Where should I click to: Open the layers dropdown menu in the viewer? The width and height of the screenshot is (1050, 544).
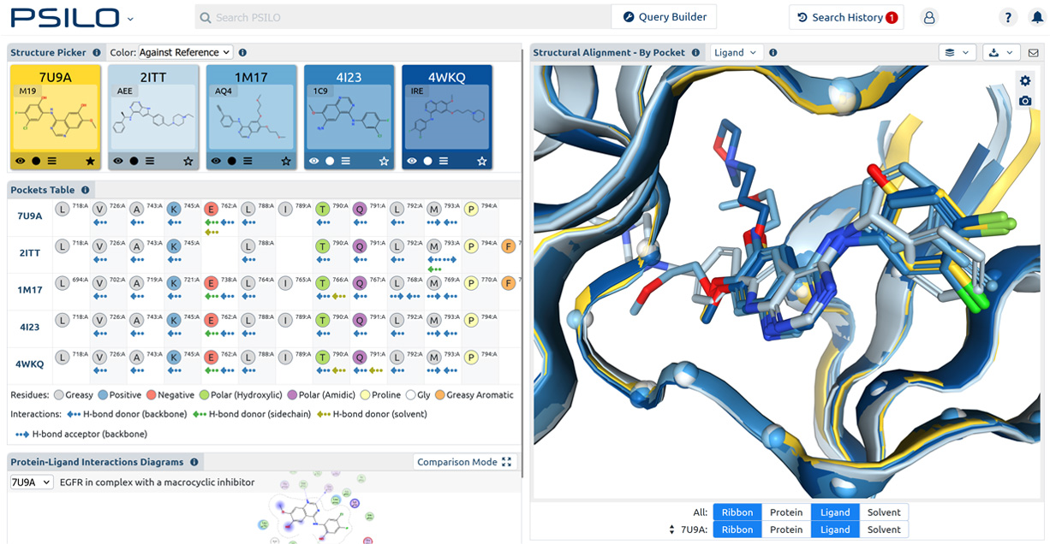[958, 52]
